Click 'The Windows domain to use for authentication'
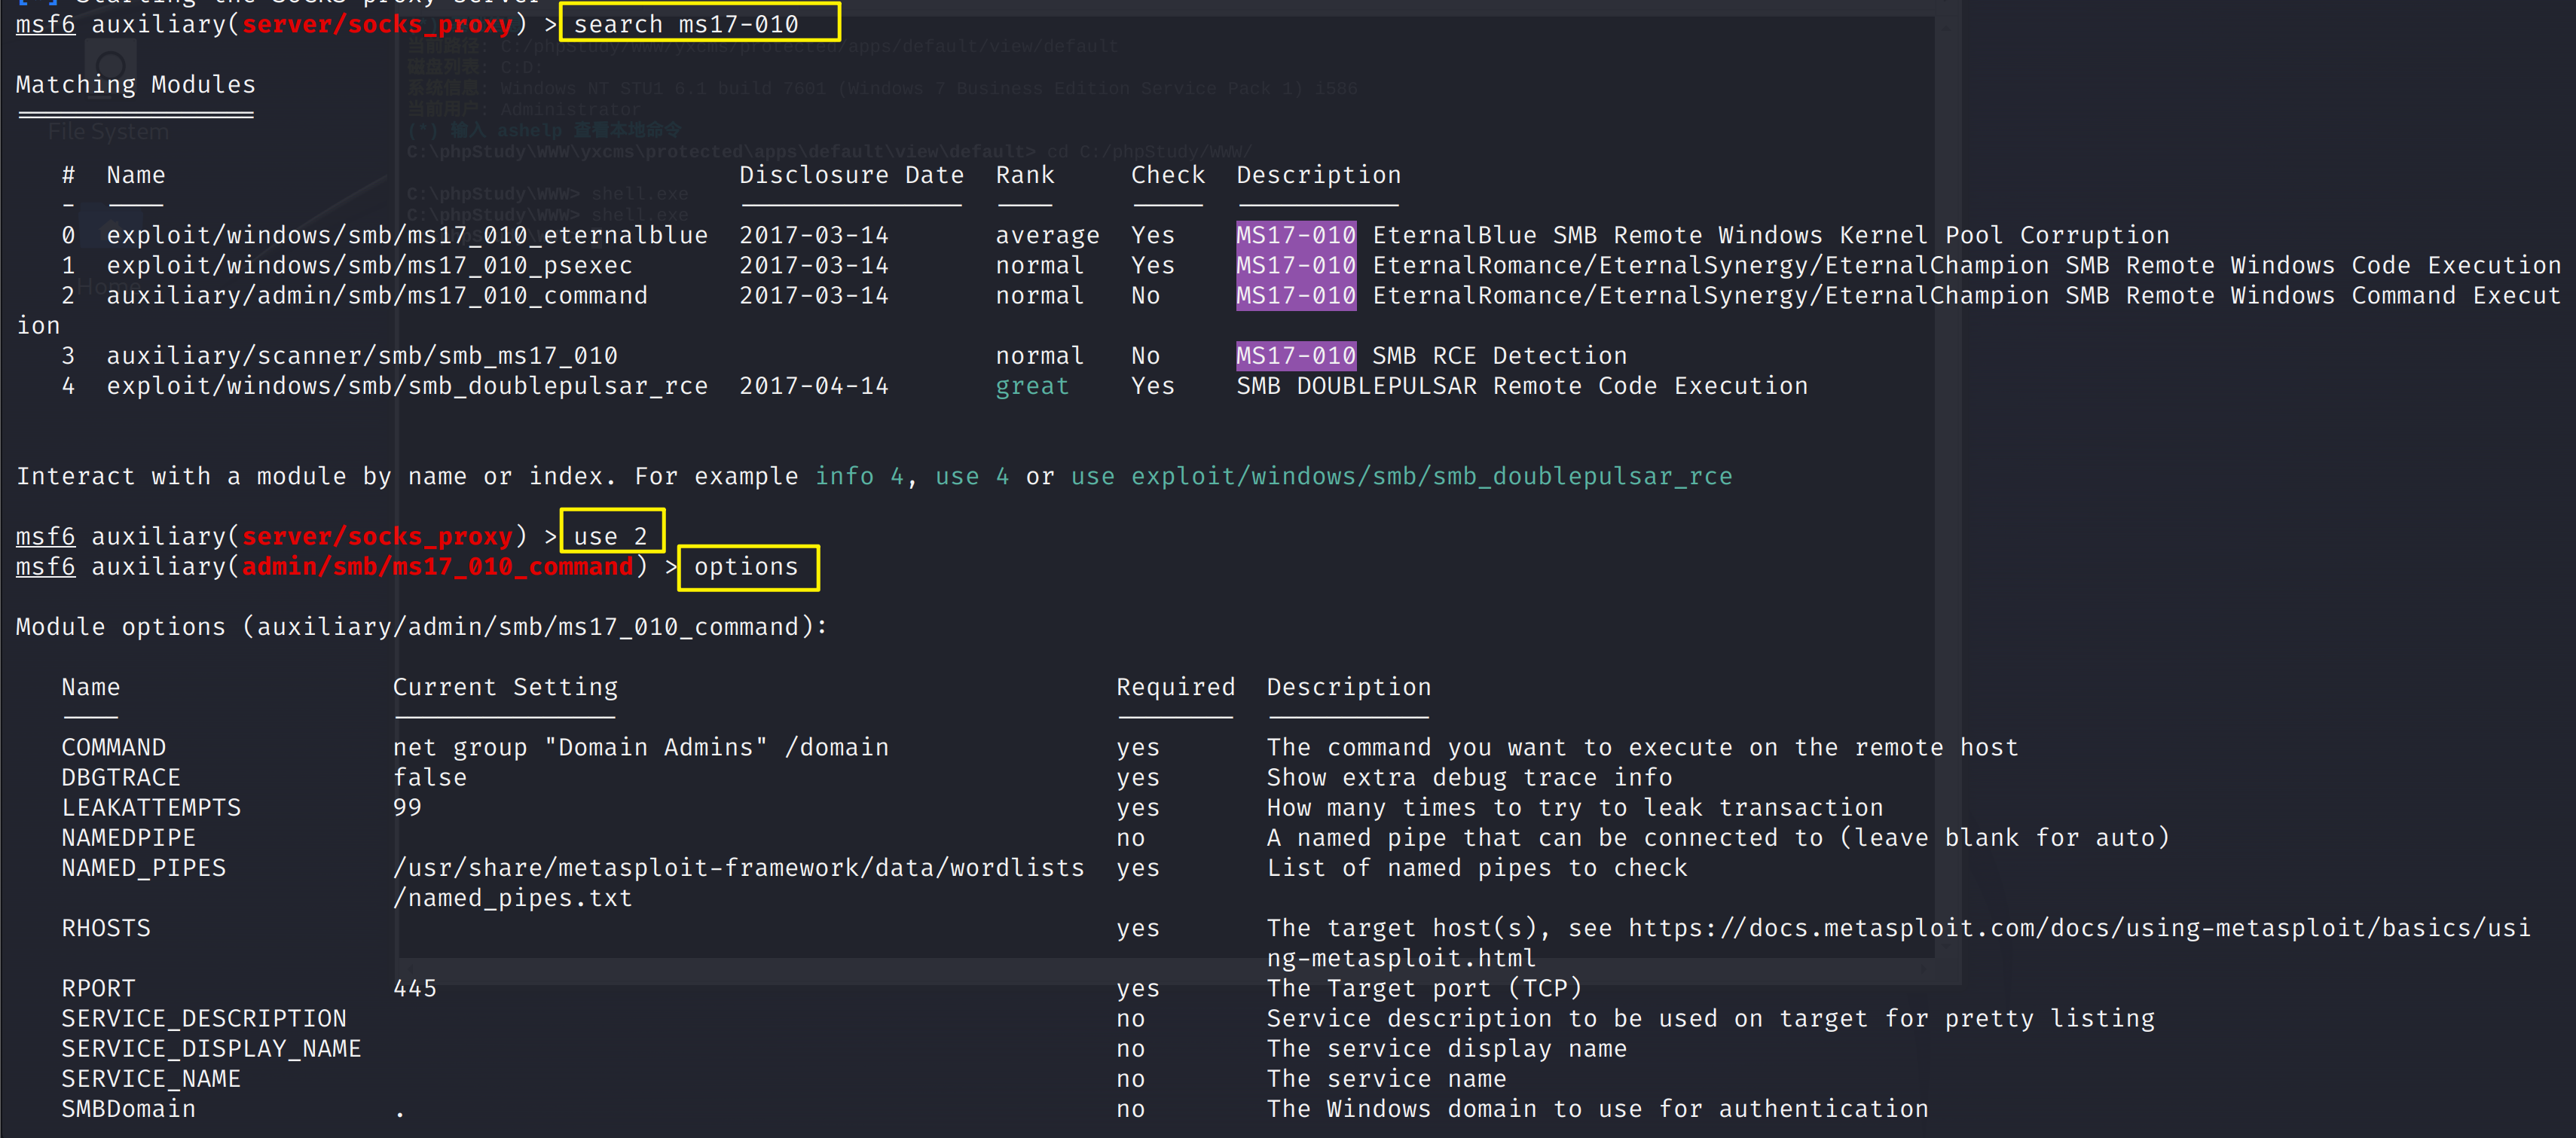 [x=1598, y=1109]
